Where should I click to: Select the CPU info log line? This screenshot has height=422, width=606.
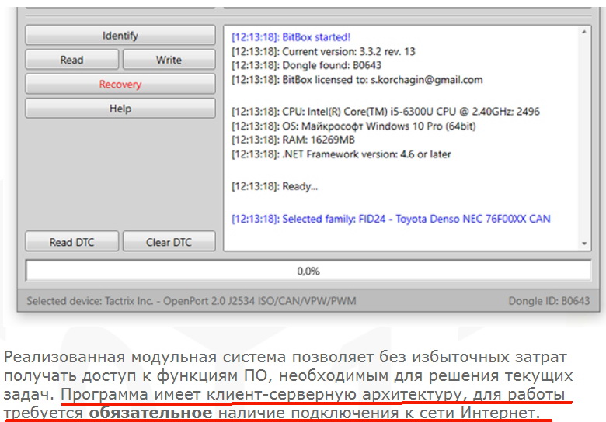385,112
